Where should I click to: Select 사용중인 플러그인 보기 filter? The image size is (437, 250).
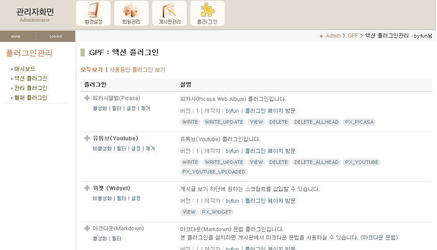(137, 69)
